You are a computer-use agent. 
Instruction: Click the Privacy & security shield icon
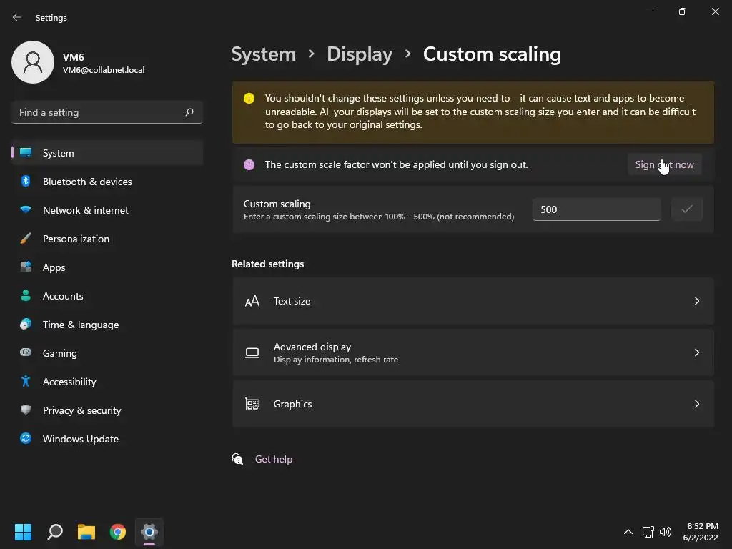26,410
